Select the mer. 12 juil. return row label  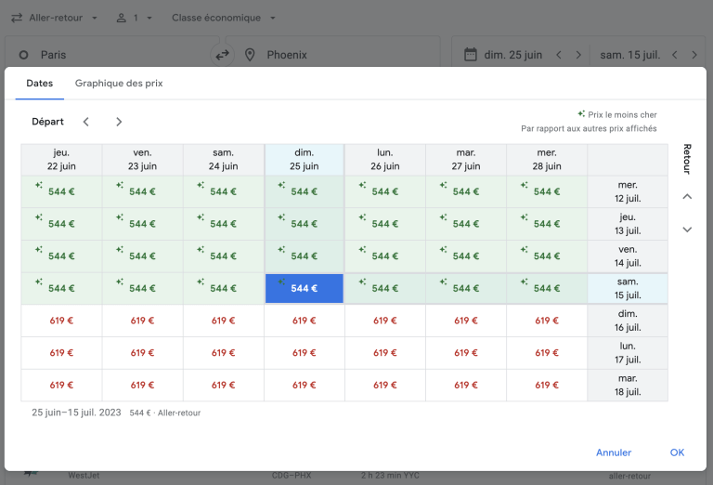pyautogui.click(x=628, y=192)
